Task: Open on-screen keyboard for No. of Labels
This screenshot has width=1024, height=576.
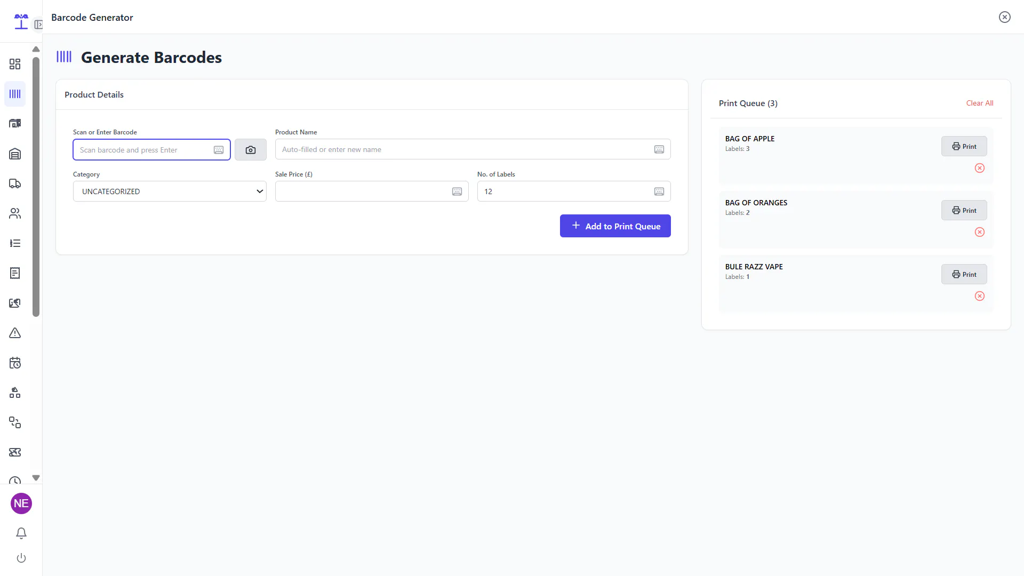Action: coord(659,191)
